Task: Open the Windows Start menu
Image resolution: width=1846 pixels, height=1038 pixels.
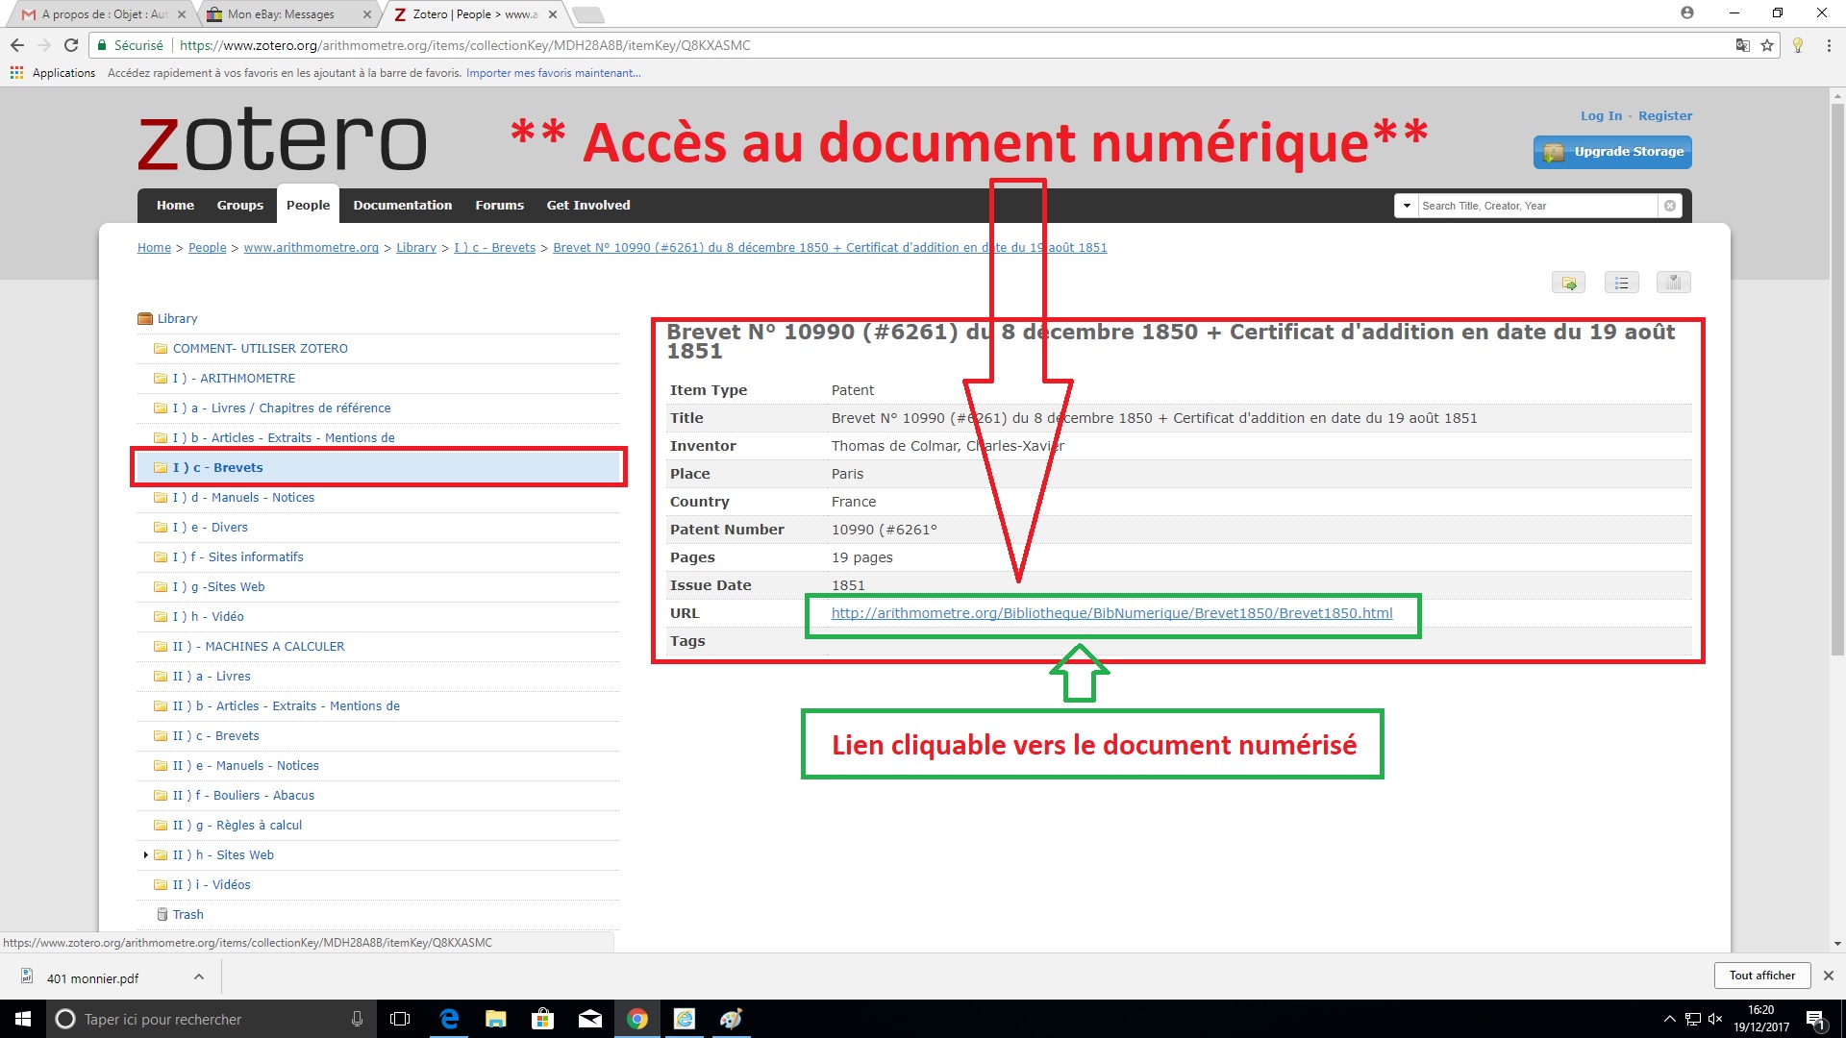Action: click(23, 1019)
